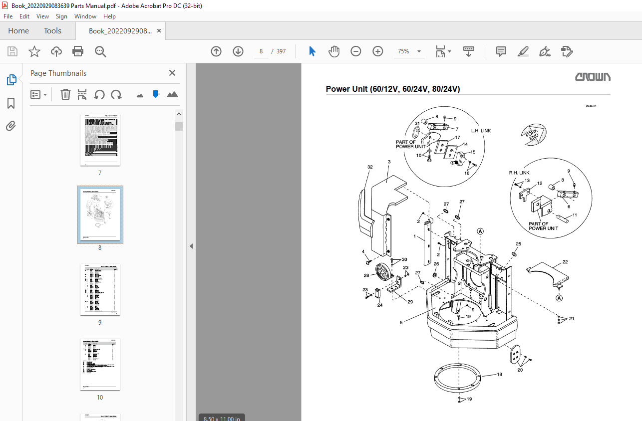The height and width of the screenshot is (421, 642).
Task: Open the fit page options tool
Action: [442, 51]
